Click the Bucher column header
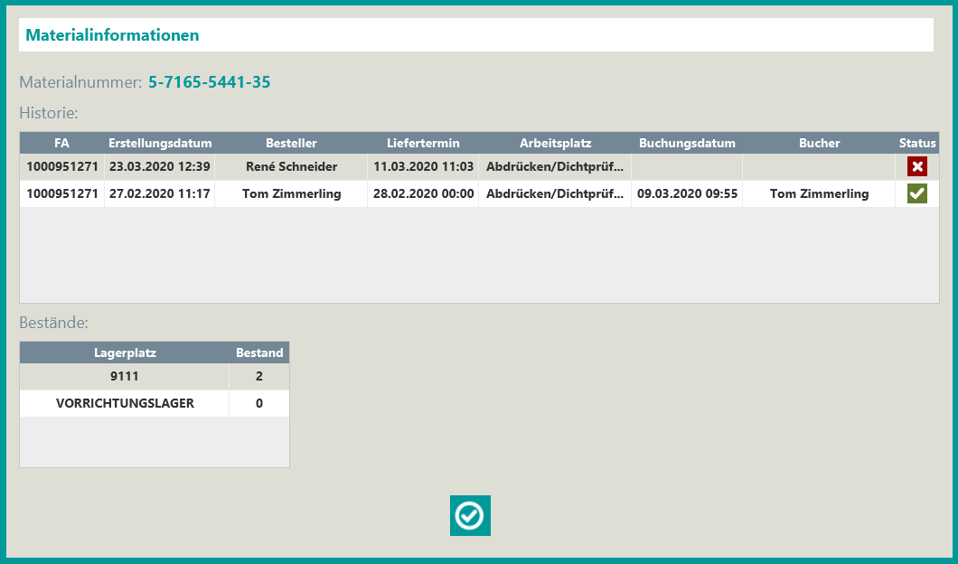 [x=819, y=143]
